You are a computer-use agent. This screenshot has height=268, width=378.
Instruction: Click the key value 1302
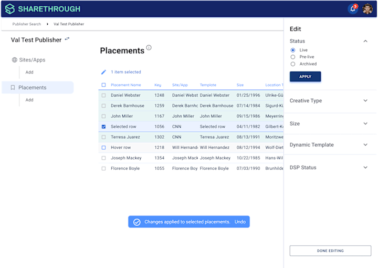pyautogui.click(x=160, y=137)
